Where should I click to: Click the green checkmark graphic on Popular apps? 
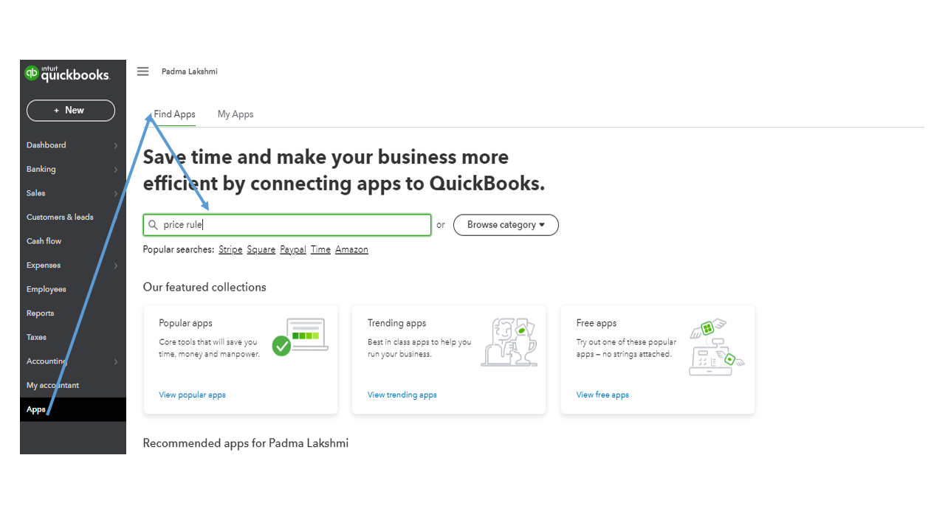click(x=282, y=344)
